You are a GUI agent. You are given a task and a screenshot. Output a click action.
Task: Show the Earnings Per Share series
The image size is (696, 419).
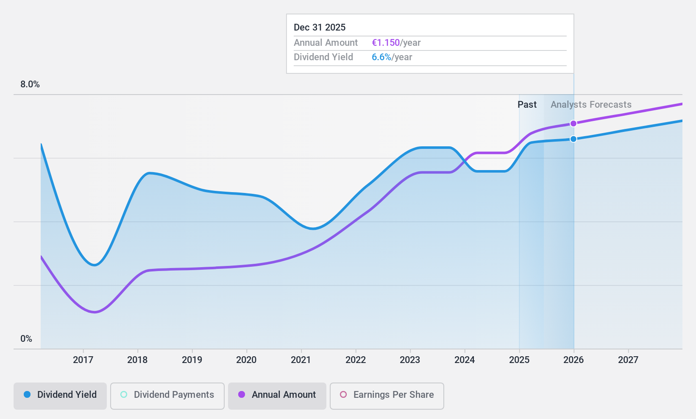[387, 396]
